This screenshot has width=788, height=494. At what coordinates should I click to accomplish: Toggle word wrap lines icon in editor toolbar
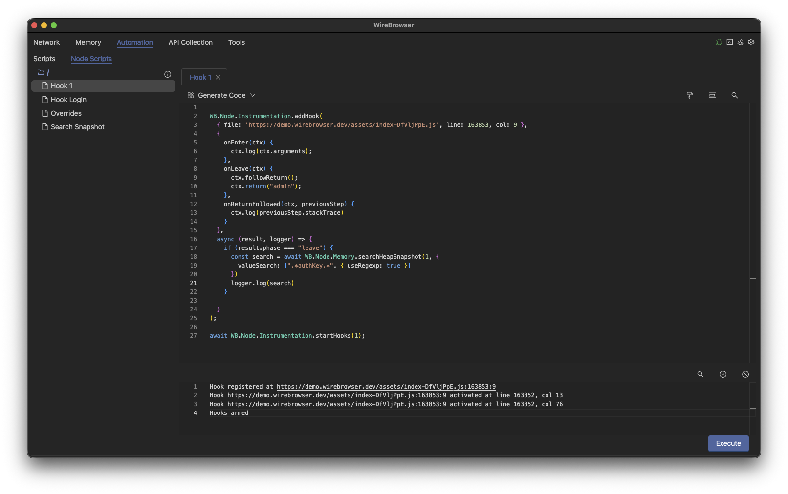[712, 95]
